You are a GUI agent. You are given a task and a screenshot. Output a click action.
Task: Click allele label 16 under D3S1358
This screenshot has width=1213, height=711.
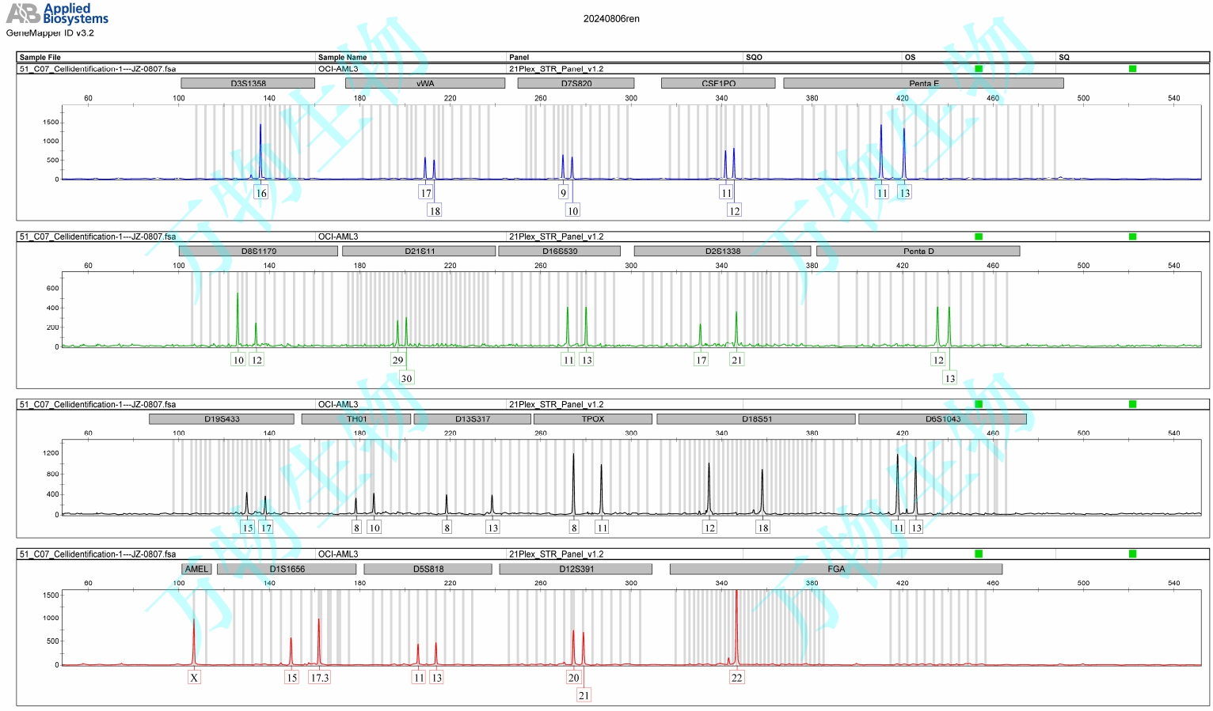point(261,193)
